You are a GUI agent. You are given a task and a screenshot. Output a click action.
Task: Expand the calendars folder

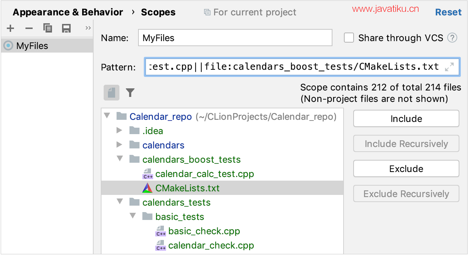point(119,145)
